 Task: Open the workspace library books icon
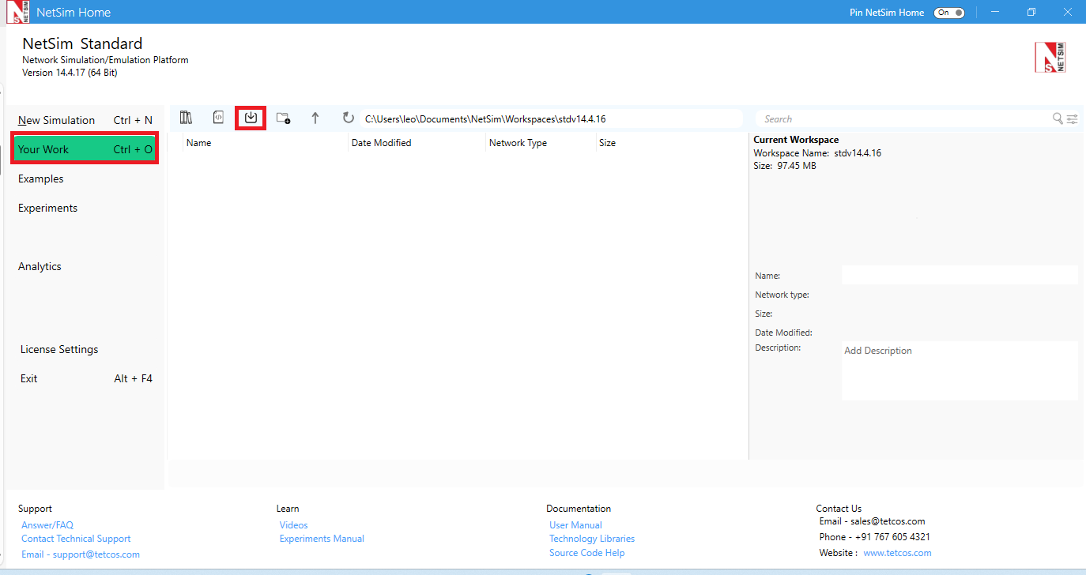[187, 118]
